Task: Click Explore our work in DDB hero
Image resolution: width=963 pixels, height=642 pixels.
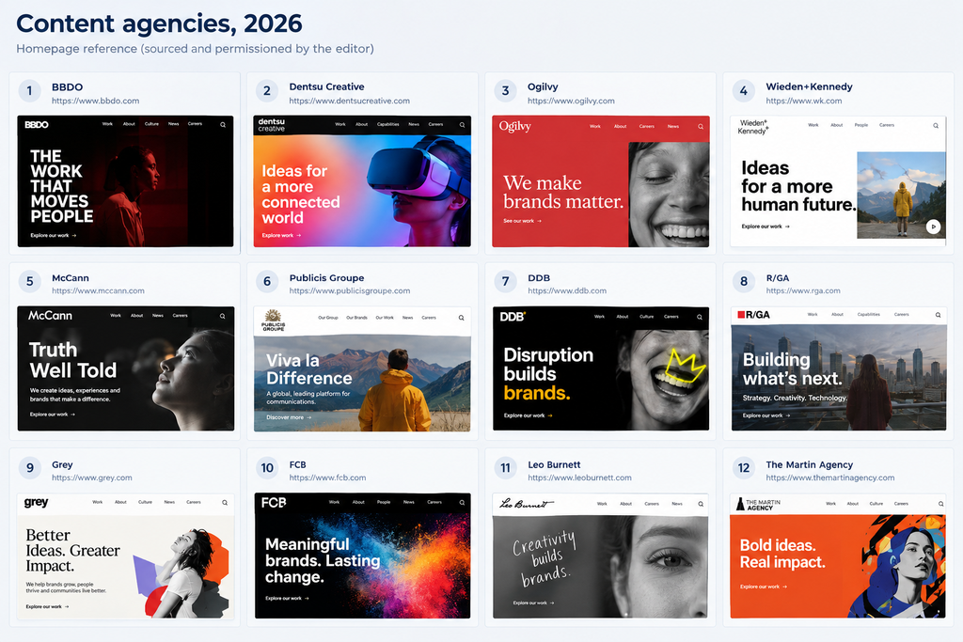Action: coord(529,415)
